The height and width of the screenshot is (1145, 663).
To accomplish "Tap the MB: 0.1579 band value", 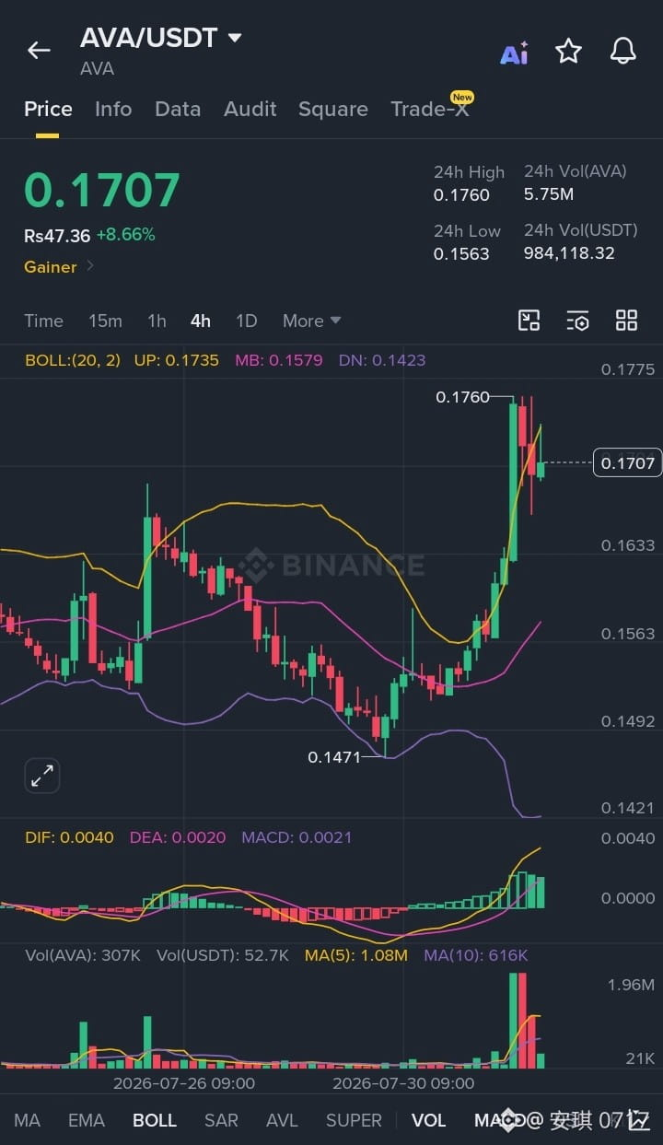I will point(279,360).
